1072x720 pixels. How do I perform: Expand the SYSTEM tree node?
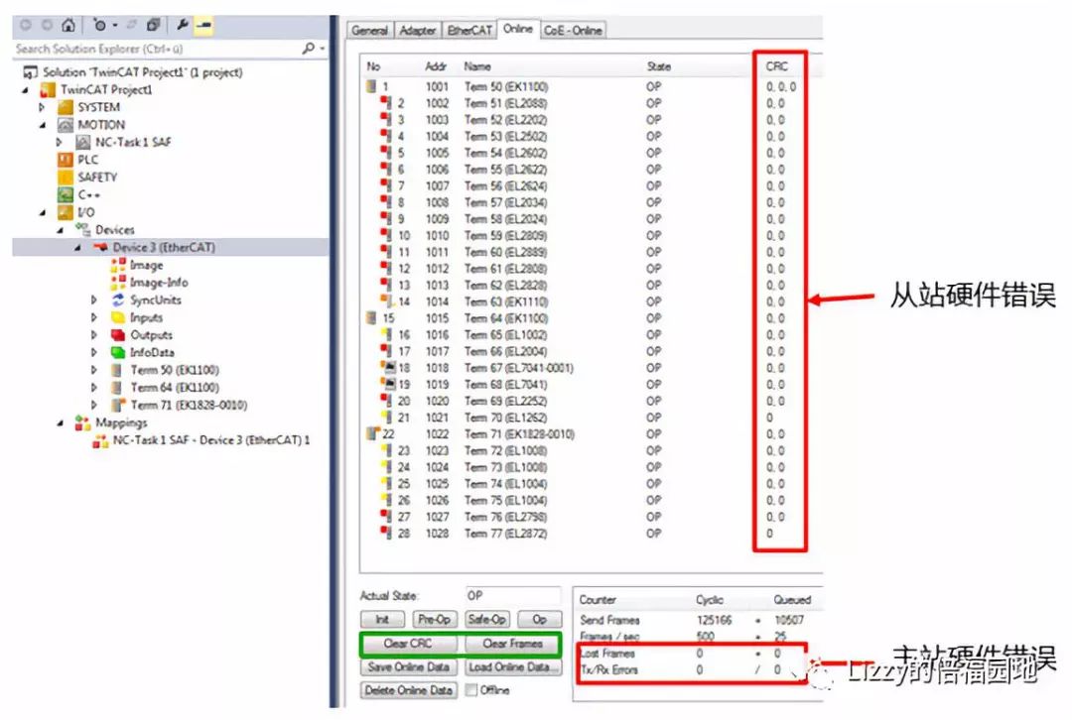[x=43, y=107]
